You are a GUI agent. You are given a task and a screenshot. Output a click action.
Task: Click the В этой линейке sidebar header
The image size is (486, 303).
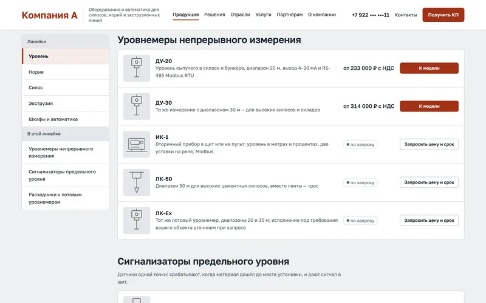(66, 134)
